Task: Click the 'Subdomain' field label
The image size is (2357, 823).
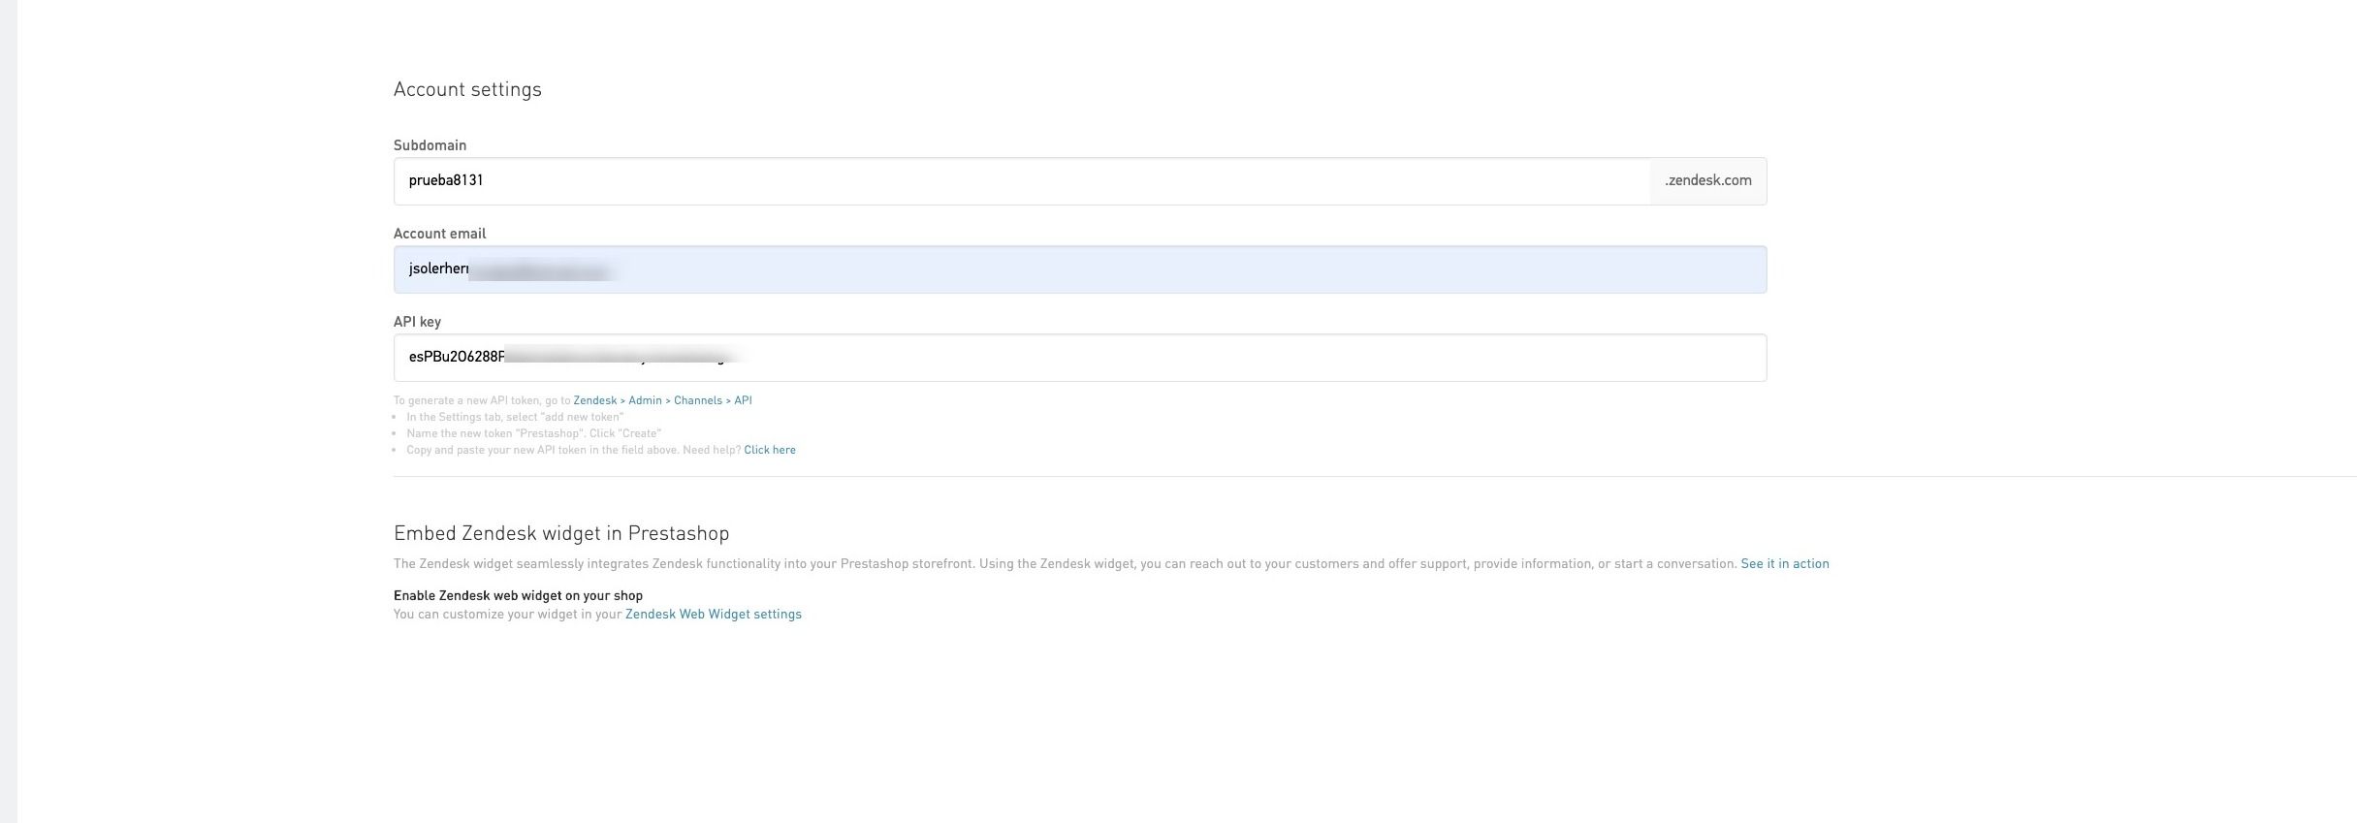Action: (430, 145)
